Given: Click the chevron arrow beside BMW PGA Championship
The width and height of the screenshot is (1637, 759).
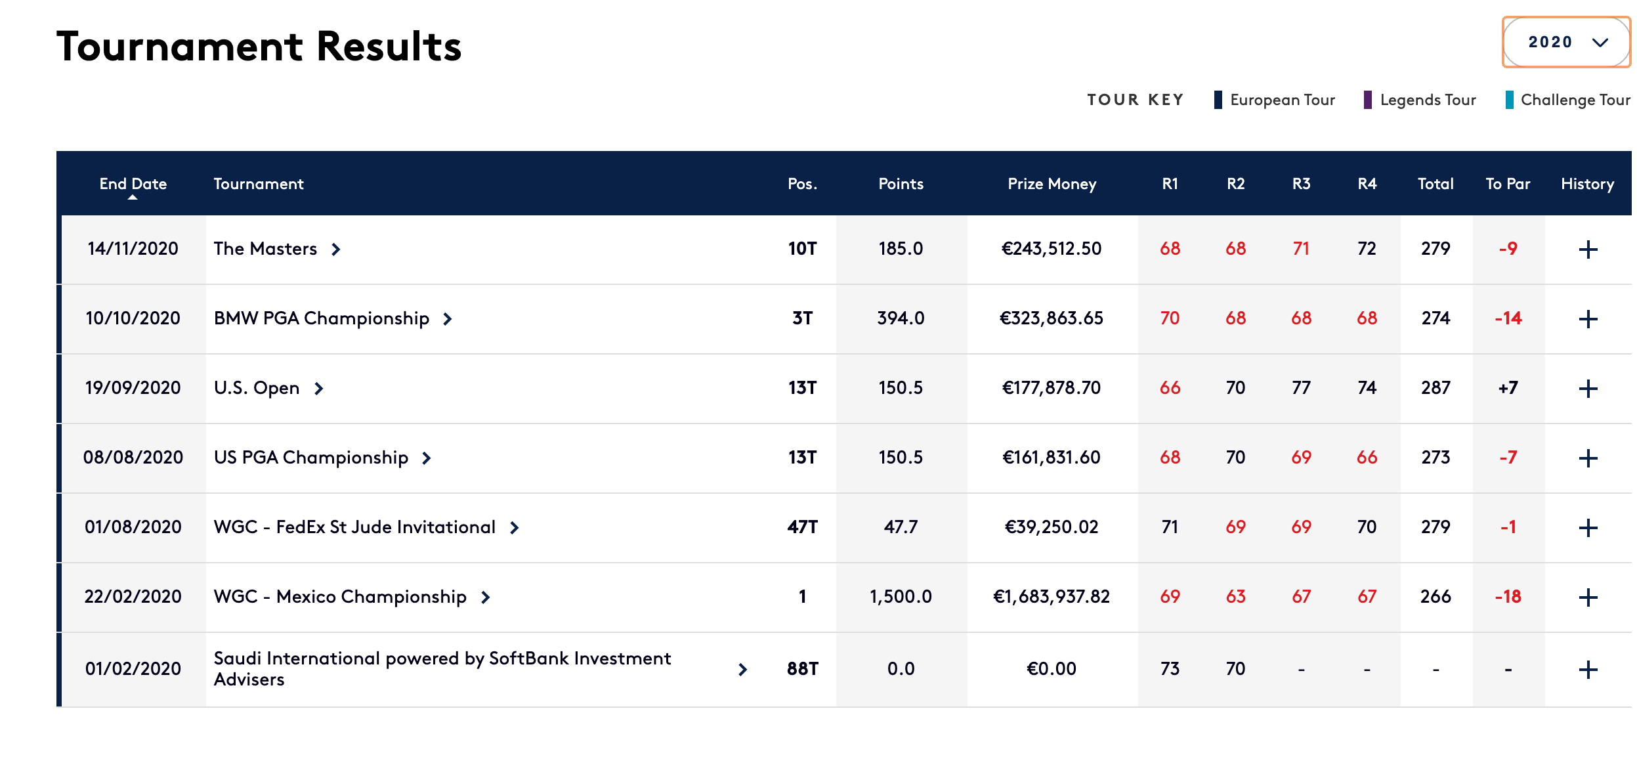Looking at the screenshot, I should [x=448, y=319].
